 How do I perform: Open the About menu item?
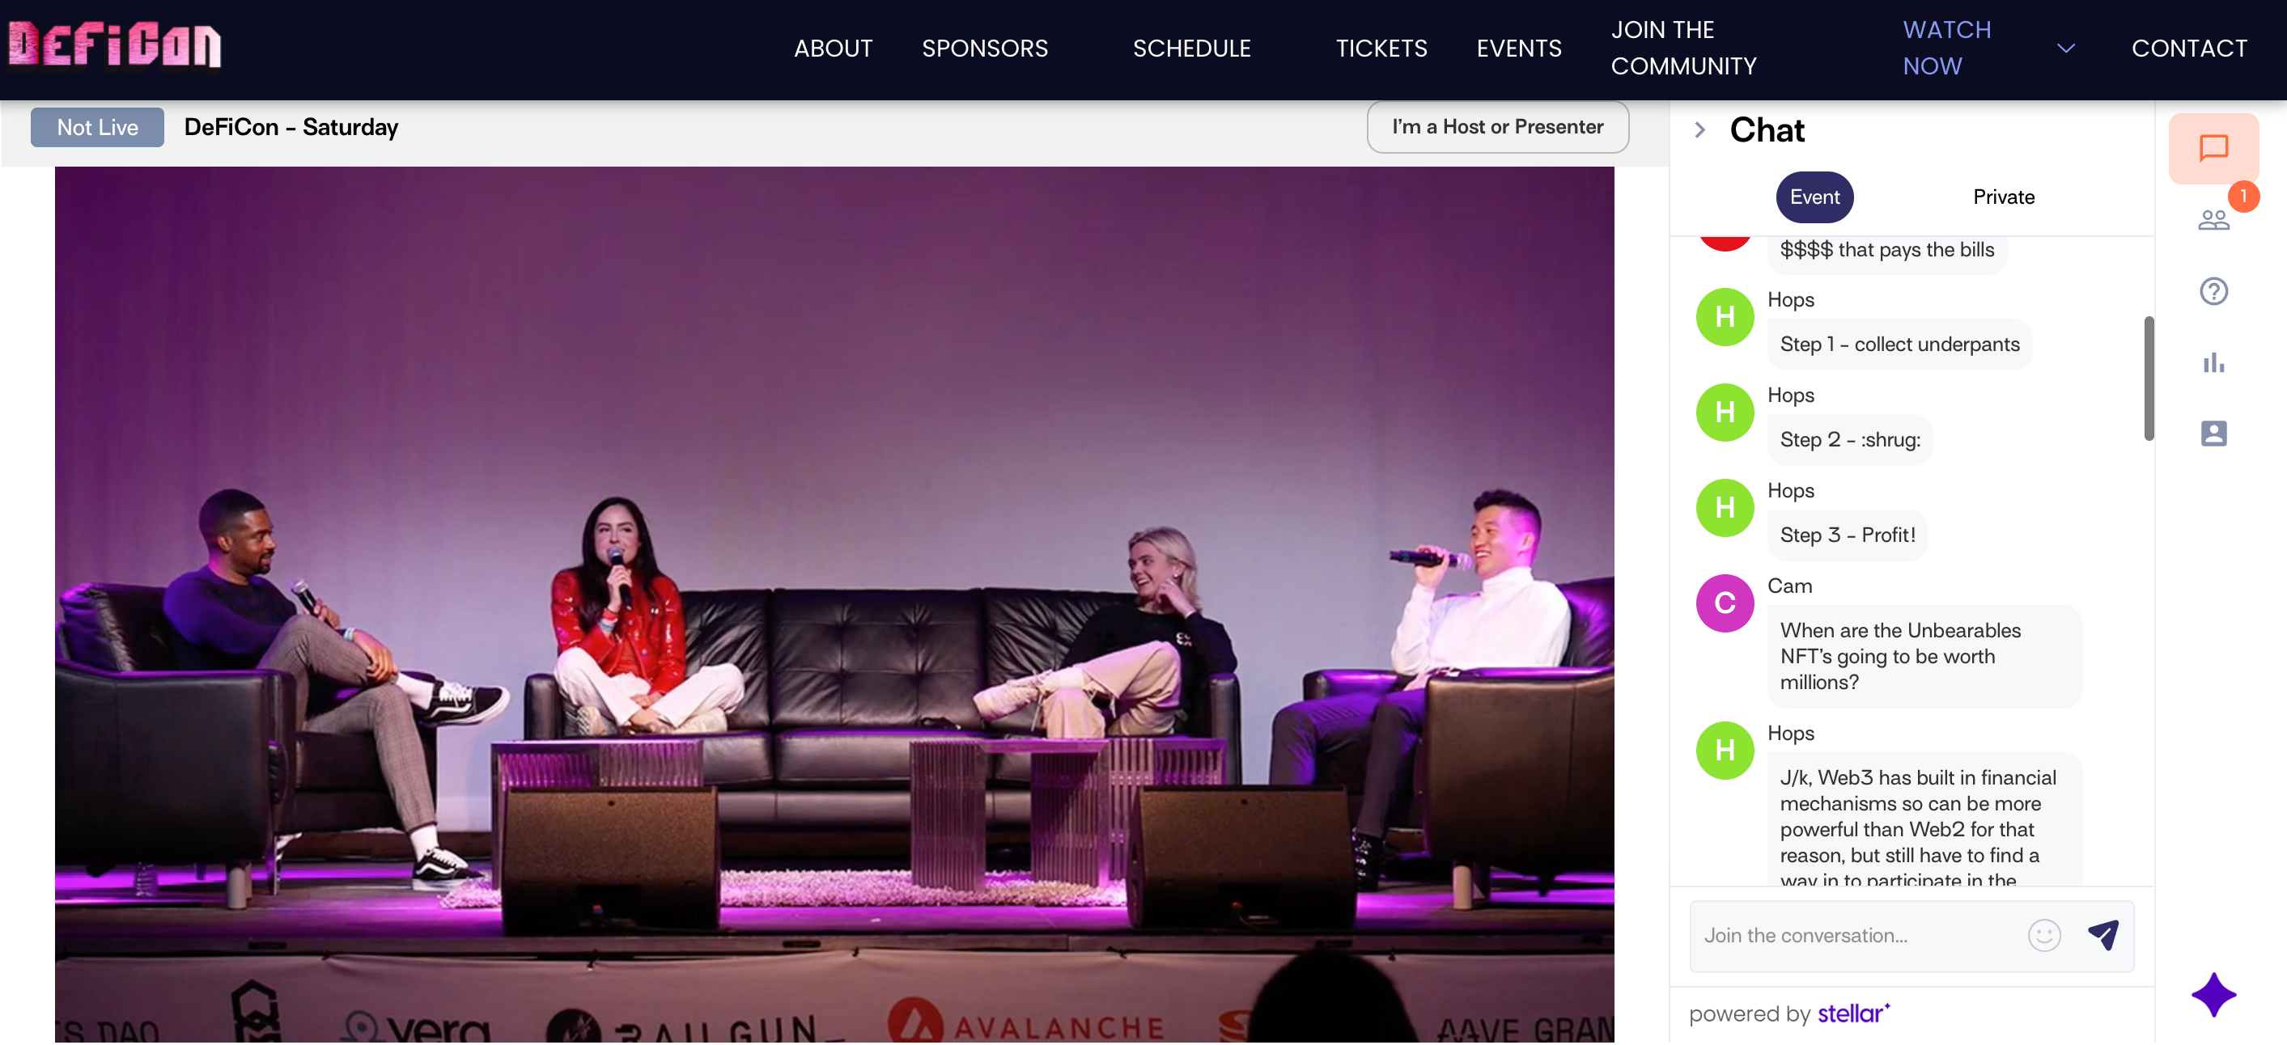(833, 48)
